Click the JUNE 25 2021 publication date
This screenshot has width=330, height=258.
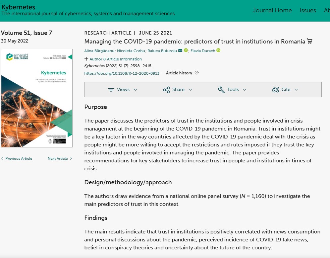[x=155, y=33]
